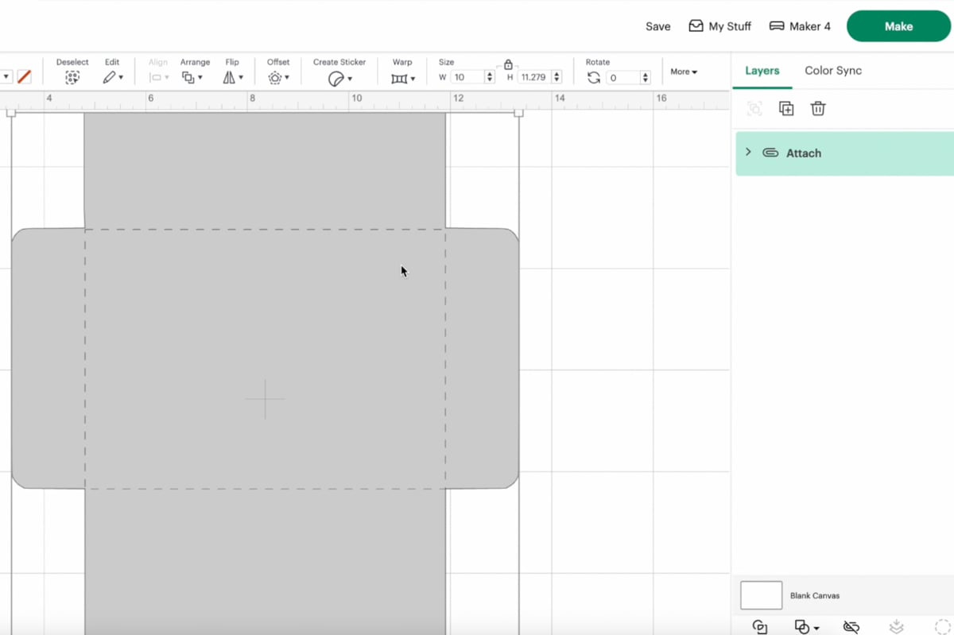Image resolution: width=954 pixels, height=635 pixels.
Task: Open the Offset tool
Action: (x=277, y=77)
